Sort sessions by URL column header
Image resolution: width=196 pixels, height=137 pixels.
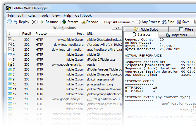(x=104, y=34)
